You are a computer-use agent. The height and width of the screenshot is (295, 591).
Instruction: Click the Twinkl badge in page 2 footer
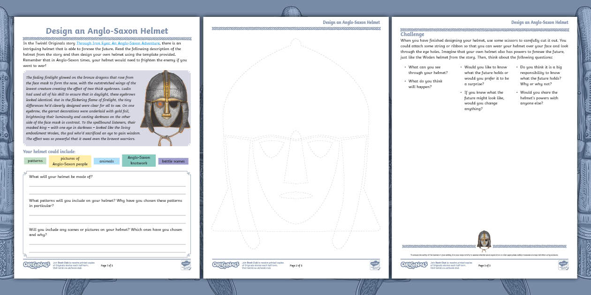click(375, 265)
